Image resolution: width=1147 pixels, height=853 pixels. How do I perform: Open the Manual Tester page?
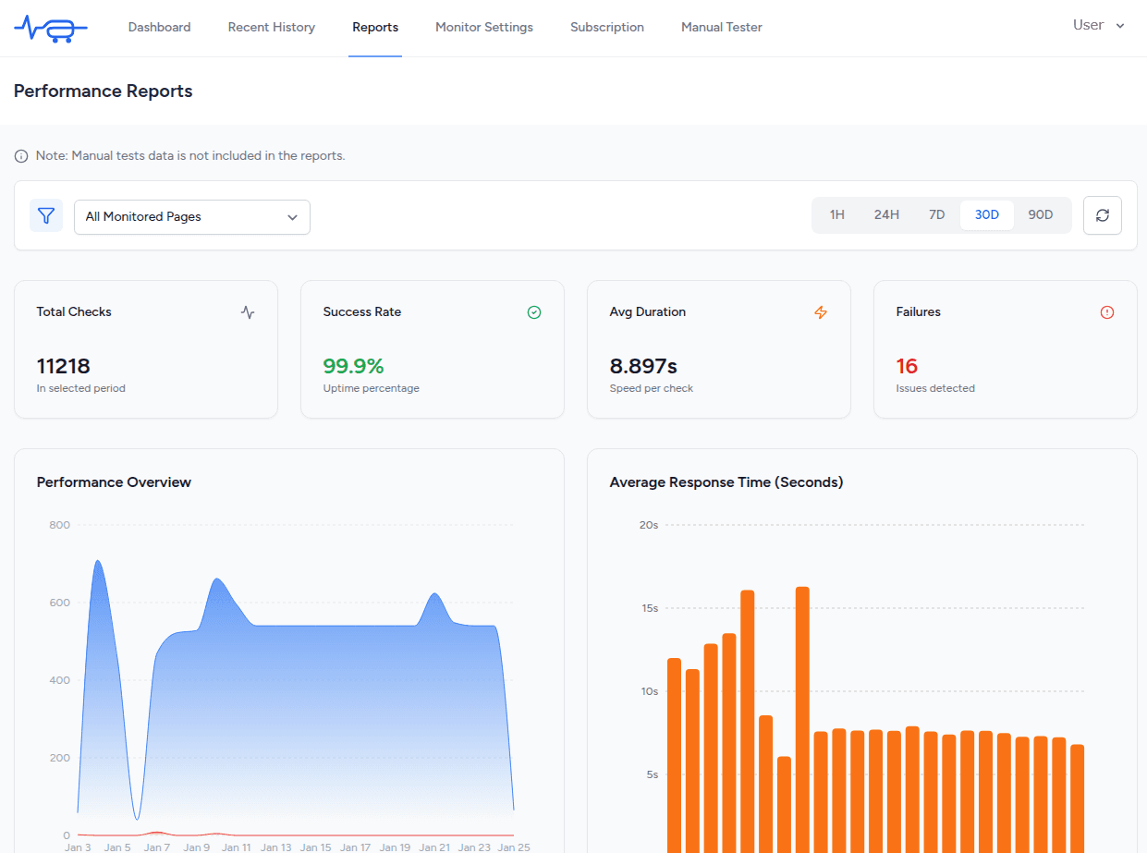722,28
